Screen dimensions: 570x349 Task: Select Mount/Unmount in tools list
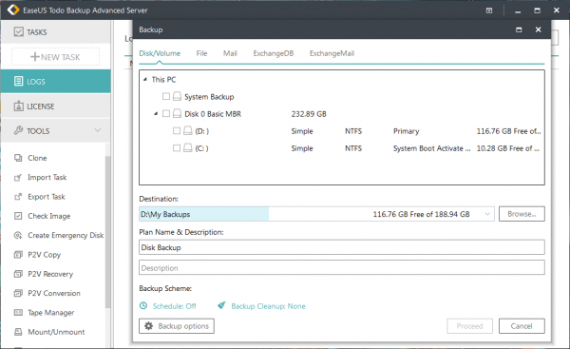56,332
